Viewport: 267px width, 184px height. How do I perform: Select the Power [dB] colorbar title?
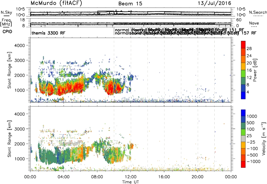255,70
